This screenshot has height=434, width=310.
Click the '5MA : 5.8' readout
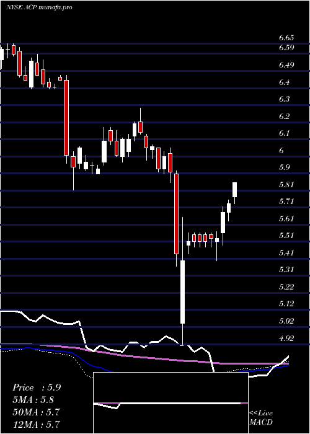pos(33,400)
